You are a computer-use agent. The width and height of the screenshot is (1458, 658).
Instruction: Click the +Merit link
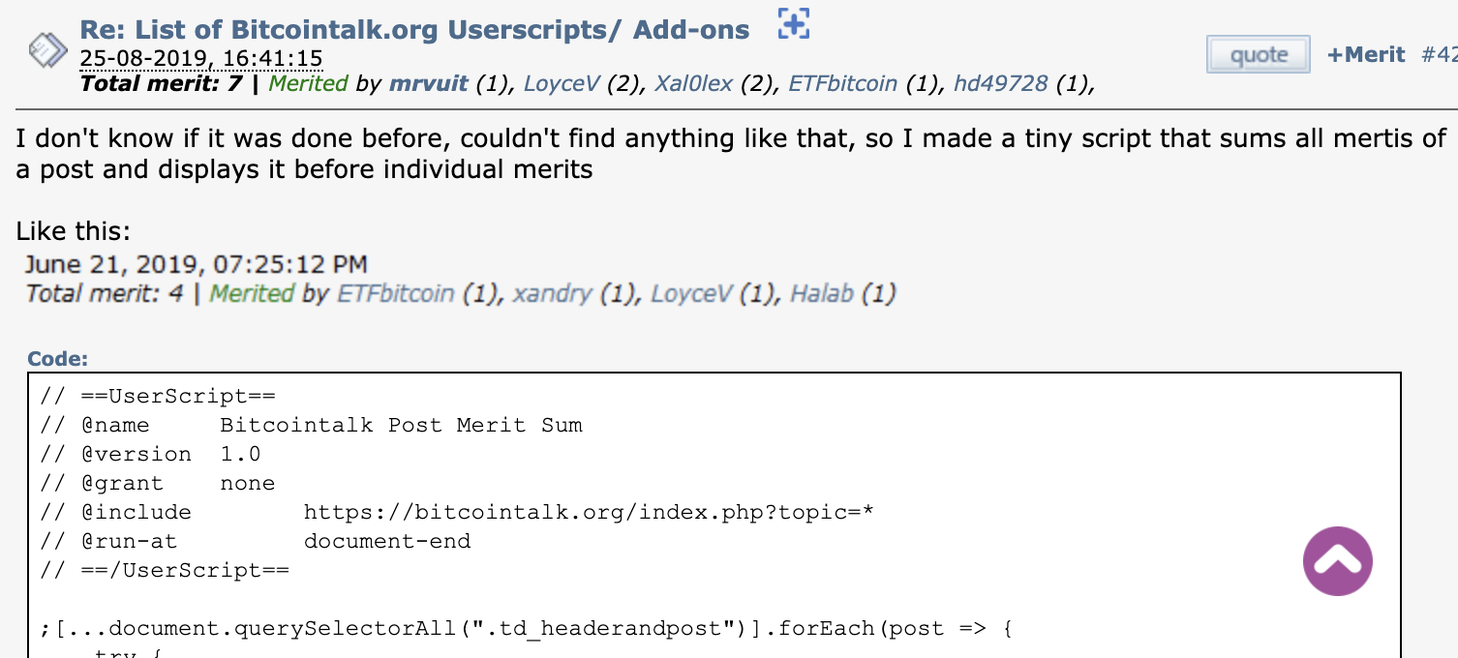click(x=1365, y=54)
